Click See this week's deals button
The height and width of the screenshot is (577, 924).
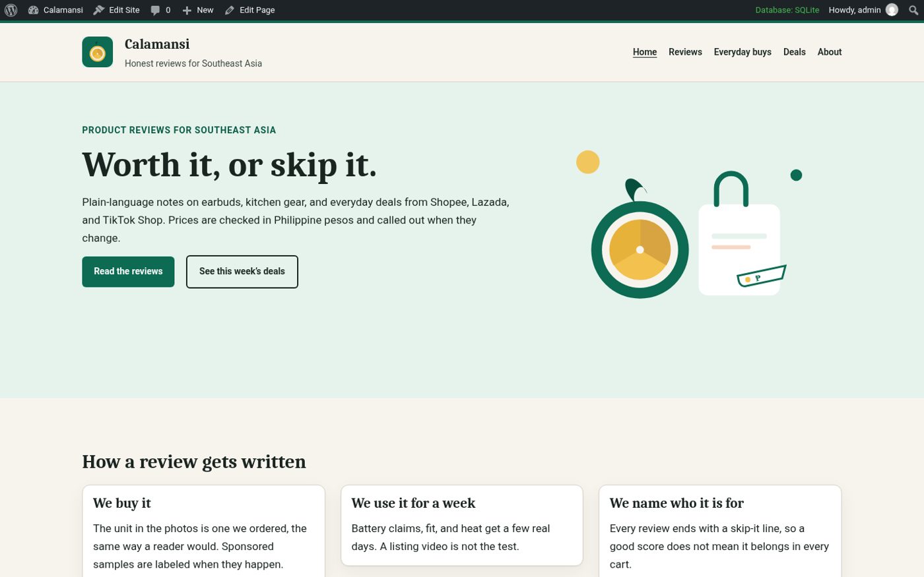pyautogui.click(x=242, y=272)
